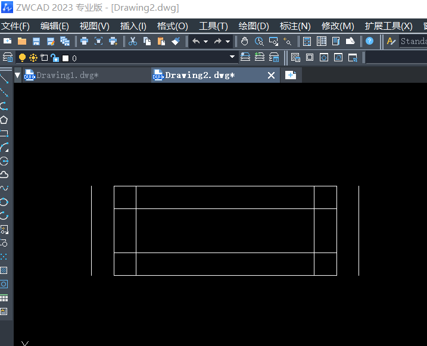This screenshot has height=346, width=427.
Task: Open the 编辑(E) menu
Action: 55,26
